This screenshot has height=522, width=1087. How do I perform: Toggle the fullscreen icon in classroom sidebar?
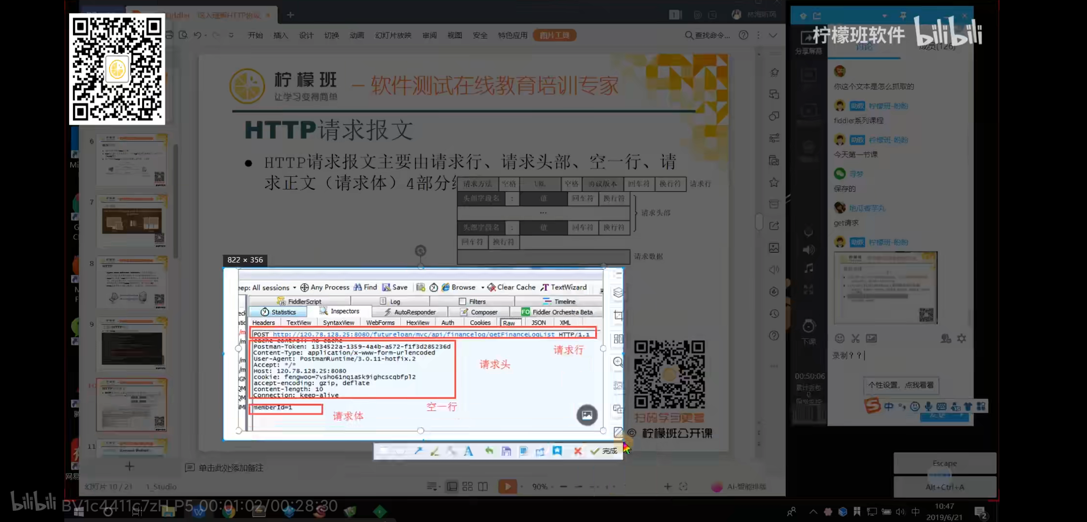click(x=808, y=290)
